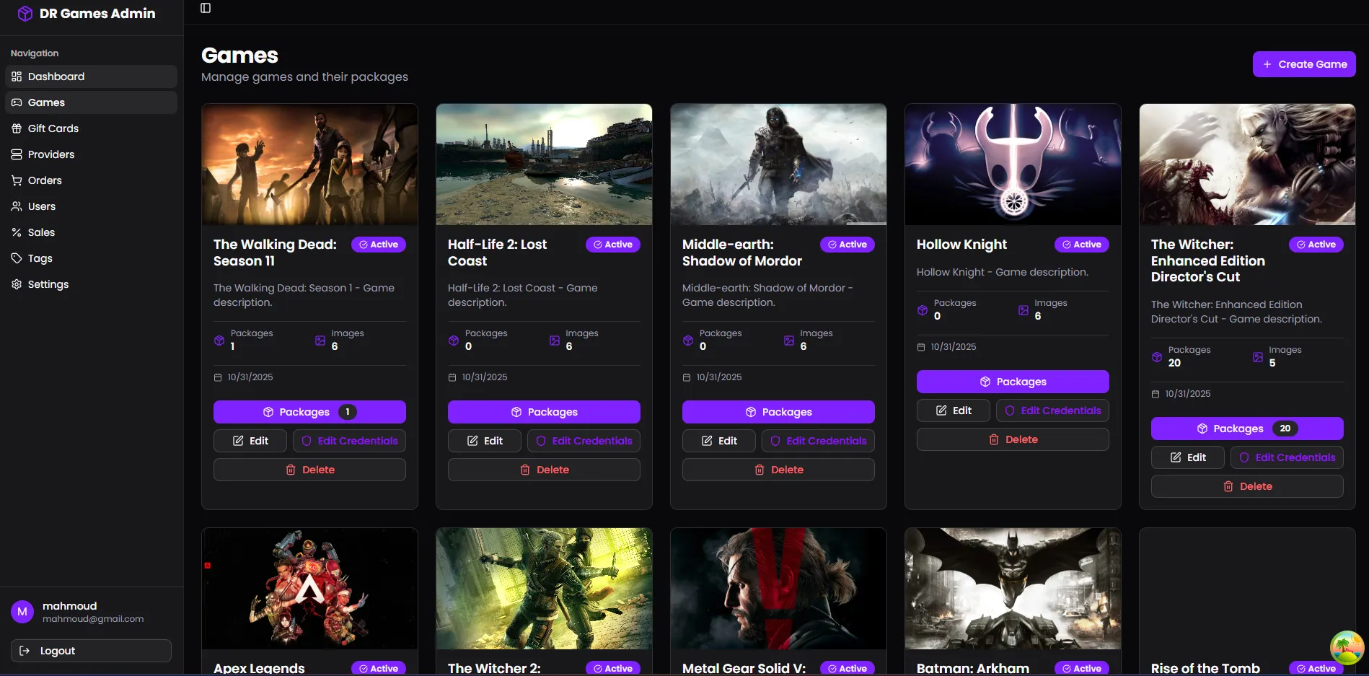
Task: Open Packages for The Witcher Enhanced Edition
Action: click(1247, 429)
